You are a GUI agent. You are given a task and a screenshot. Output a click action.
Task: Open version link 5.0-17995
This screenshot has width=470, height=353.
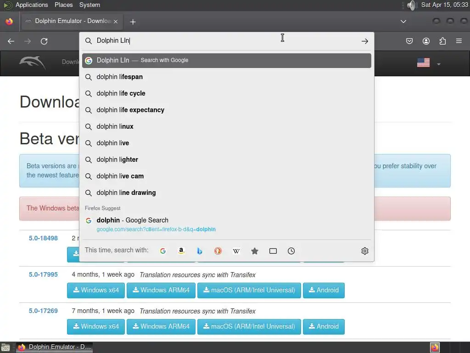pyautogui.click(x=43, y=274)
